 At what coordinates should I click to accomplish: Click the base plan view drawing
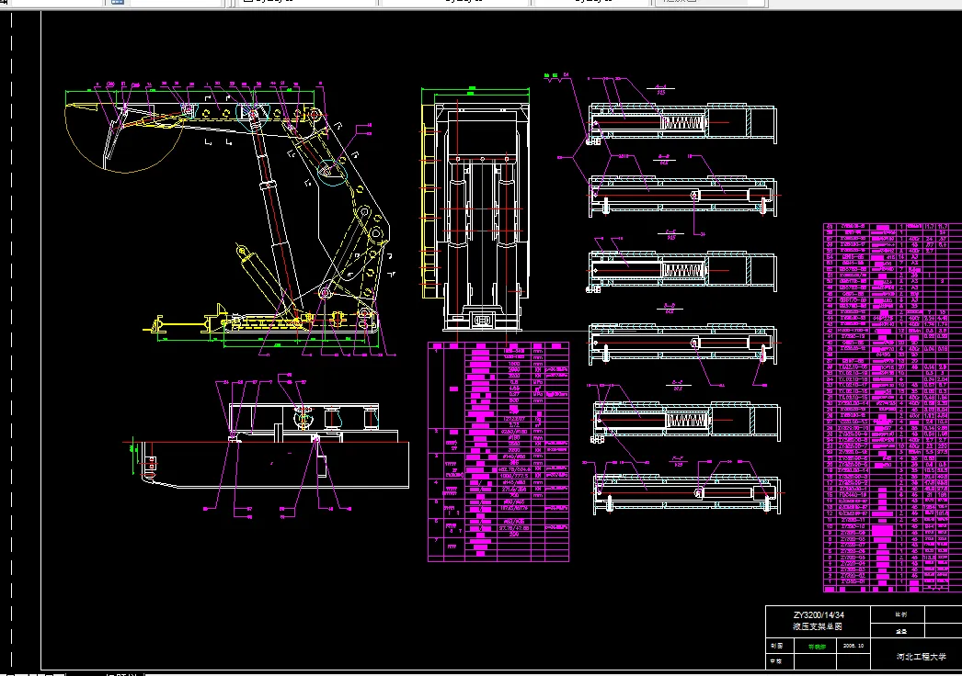click(267, 446)
